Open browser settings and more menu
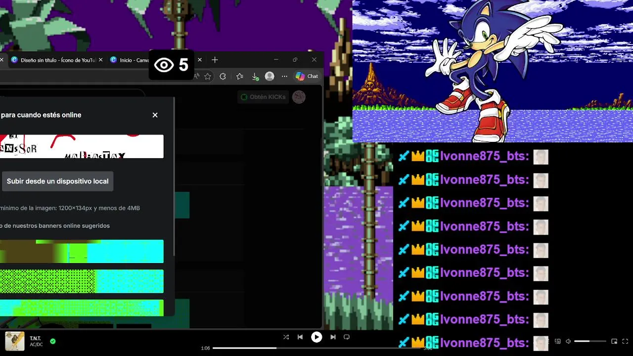 click(284, 76)
